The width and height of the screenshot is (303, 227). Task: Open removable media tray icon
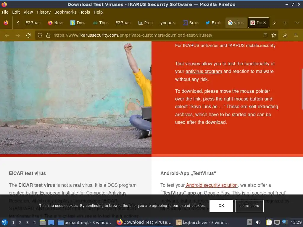(250, 222)
